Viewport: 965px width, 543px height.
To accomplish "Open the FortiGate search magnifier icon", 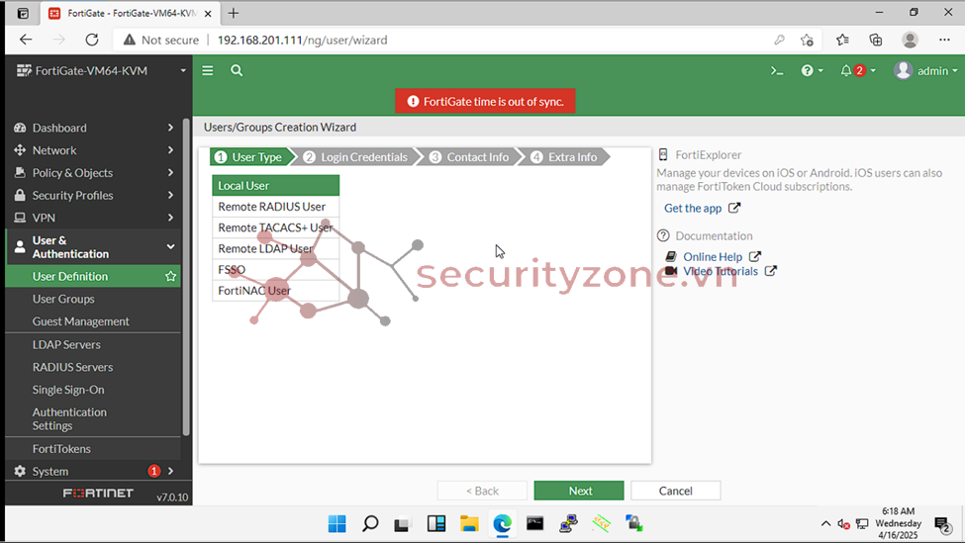I will point(237,71).
